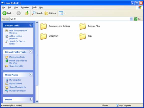
Task: Open the Address bar dropdown
Action: point(131,19)
